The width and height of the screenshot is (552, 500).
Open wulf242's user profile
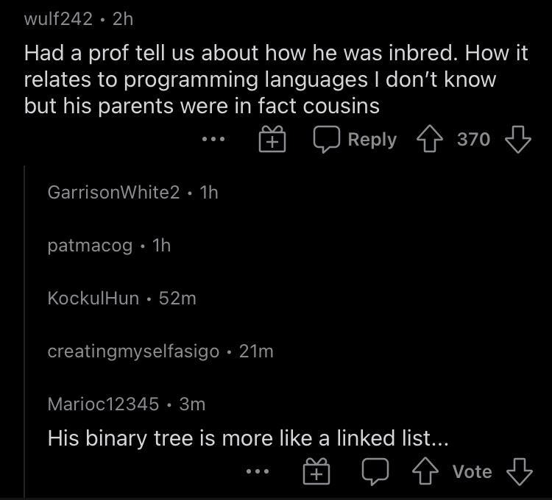point(58,19)
